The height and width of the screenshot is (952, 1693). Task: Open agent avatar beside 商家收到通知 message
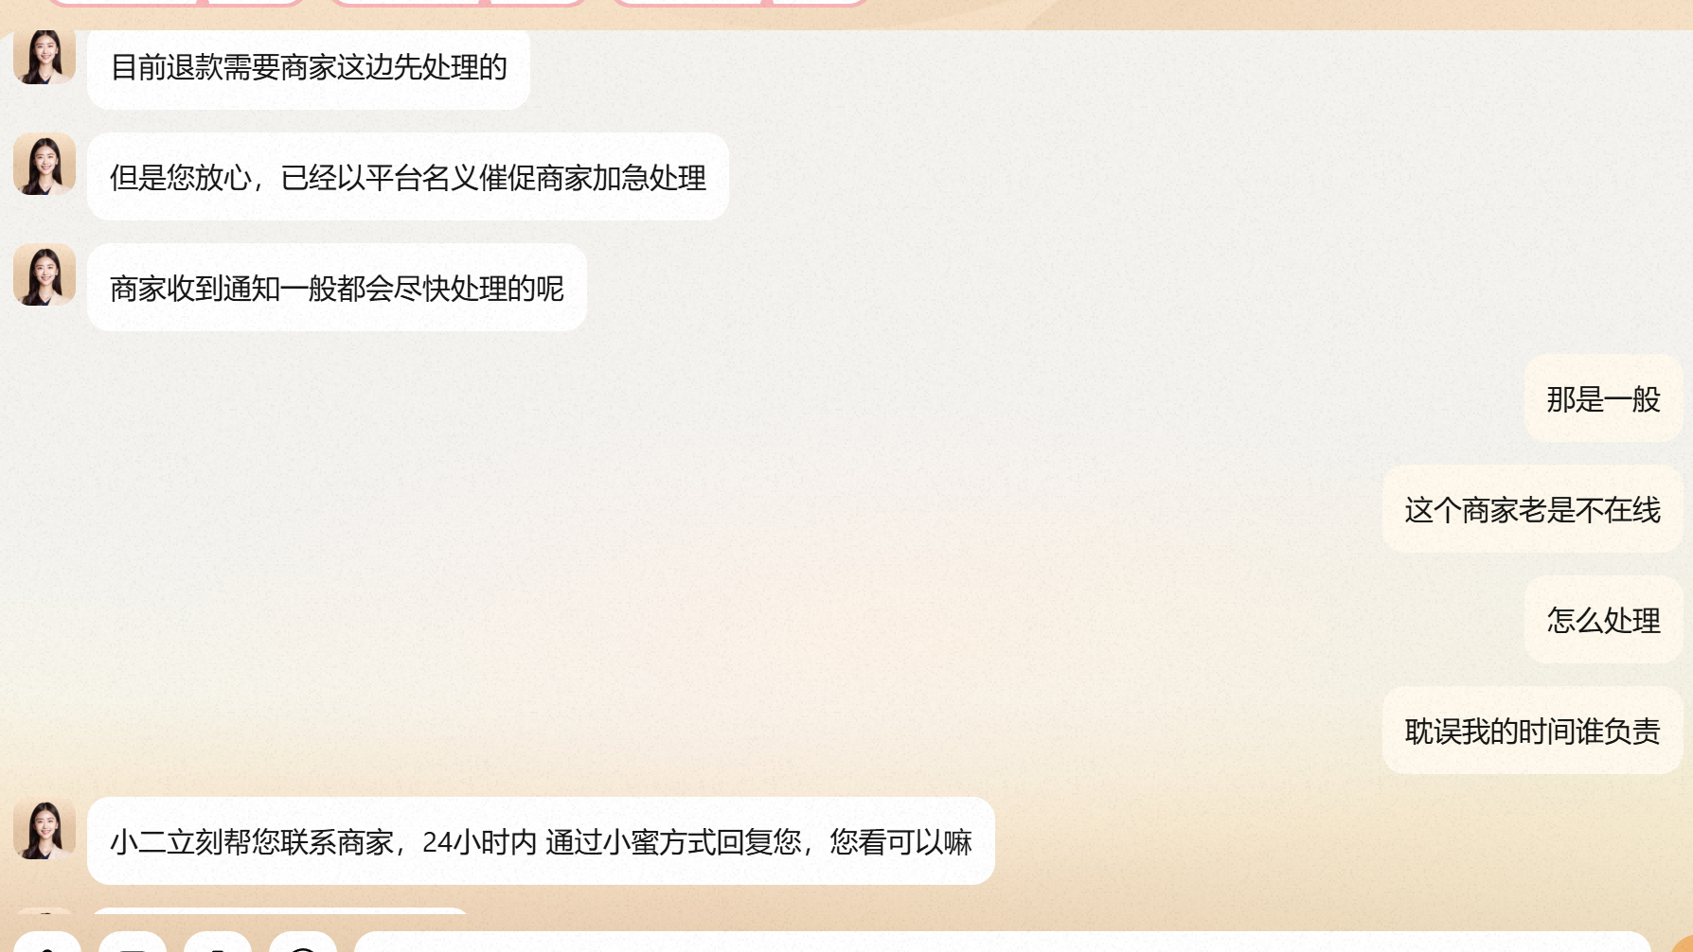(x=45, y=274)
